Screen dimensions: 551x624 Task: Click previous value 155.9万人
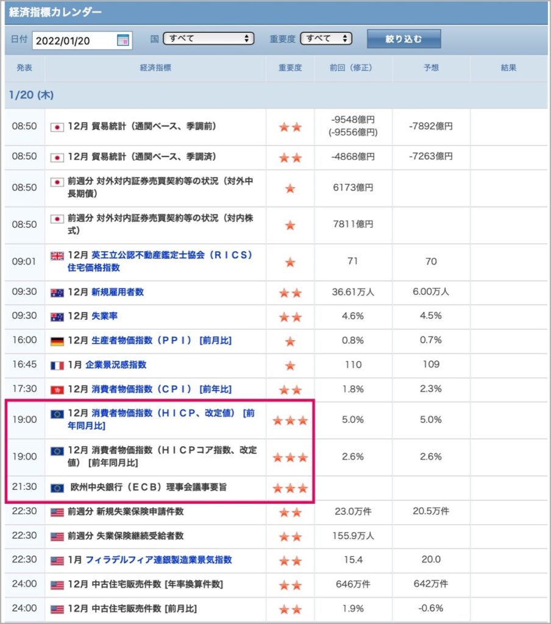(x=353, y=536)
